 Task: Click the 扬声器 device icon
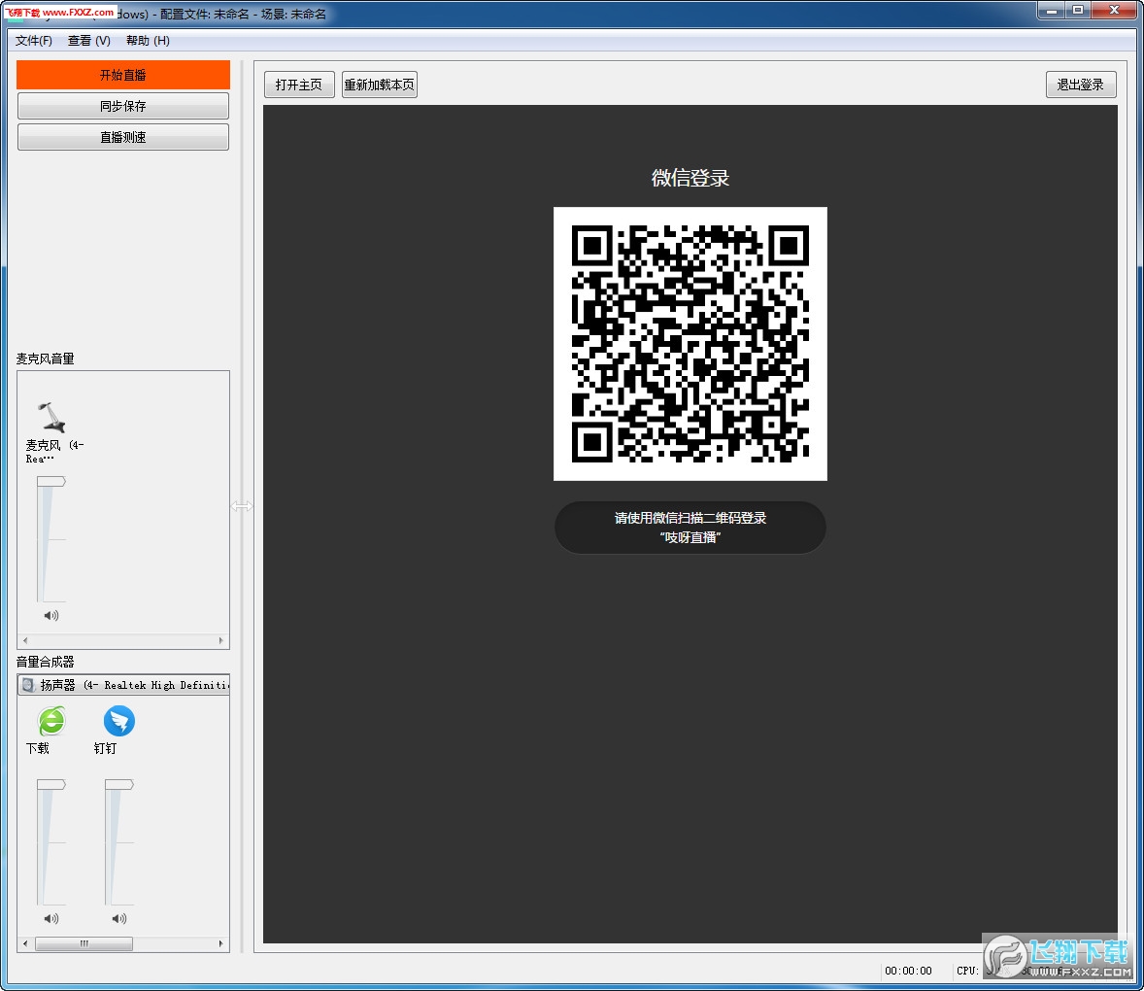28,685
